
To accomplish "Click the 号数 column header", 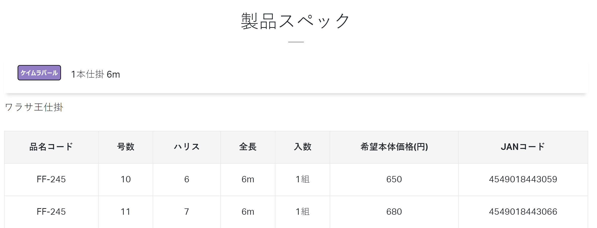I will coord(126,147).
